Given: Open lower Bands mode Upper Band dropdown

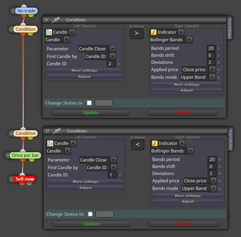Looking at the screenshot, I should click(213, 188).
